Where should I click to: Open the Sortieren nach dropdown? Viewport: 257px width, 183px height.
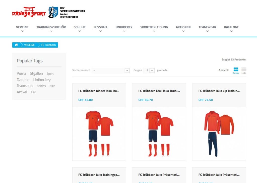coord(111,71)
